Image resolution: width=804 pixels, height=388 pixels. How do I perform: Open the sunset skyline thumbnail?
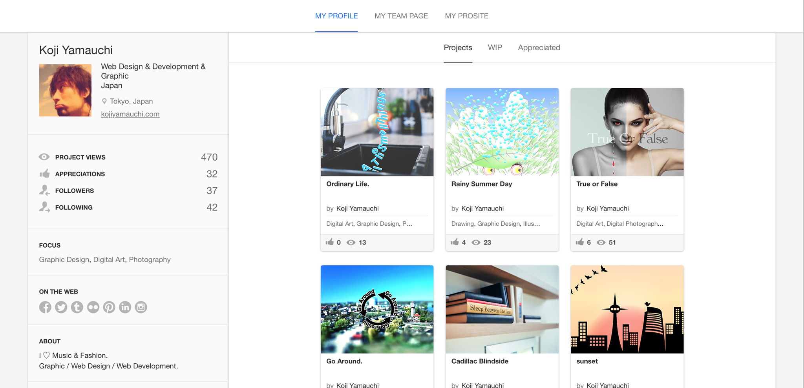pos(627,309)
